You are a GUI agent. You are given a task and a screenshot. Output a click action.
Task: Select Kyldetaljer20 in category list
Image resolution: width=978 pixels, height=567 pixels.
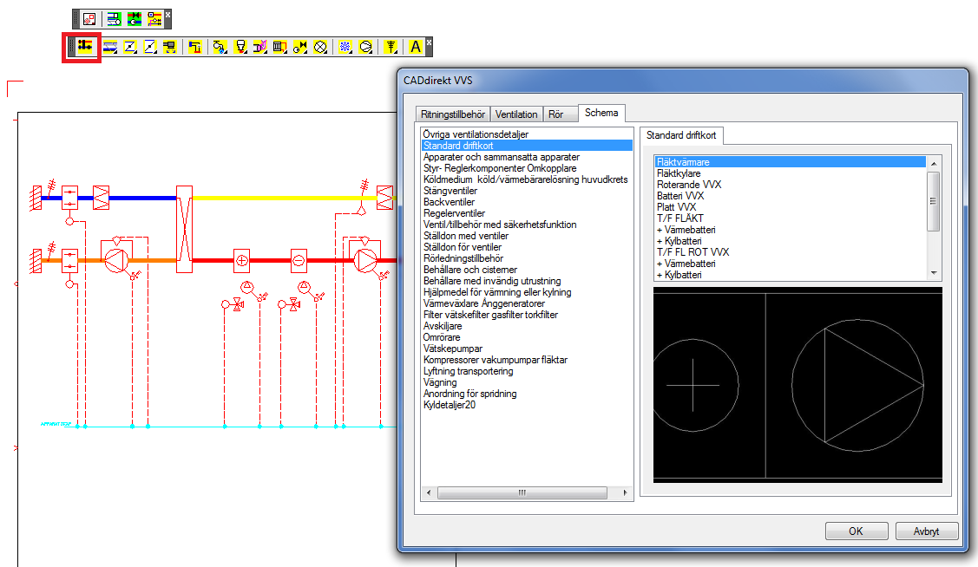coord(450,405)
